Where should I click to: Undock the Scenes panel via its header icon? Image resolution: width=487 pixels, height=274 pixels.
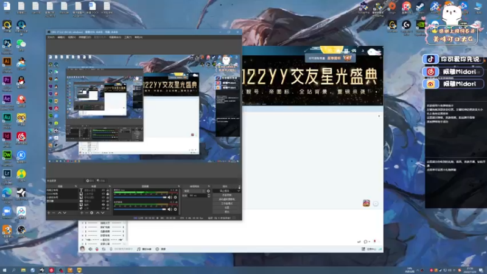coord(75,186)
